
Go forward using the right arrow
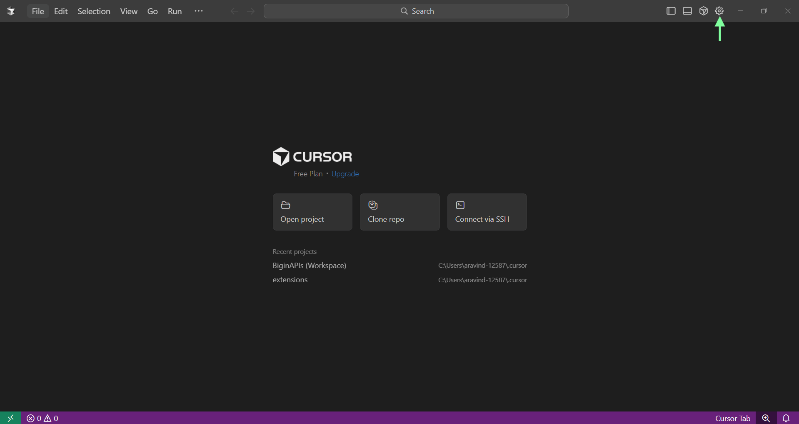point(250,11)
